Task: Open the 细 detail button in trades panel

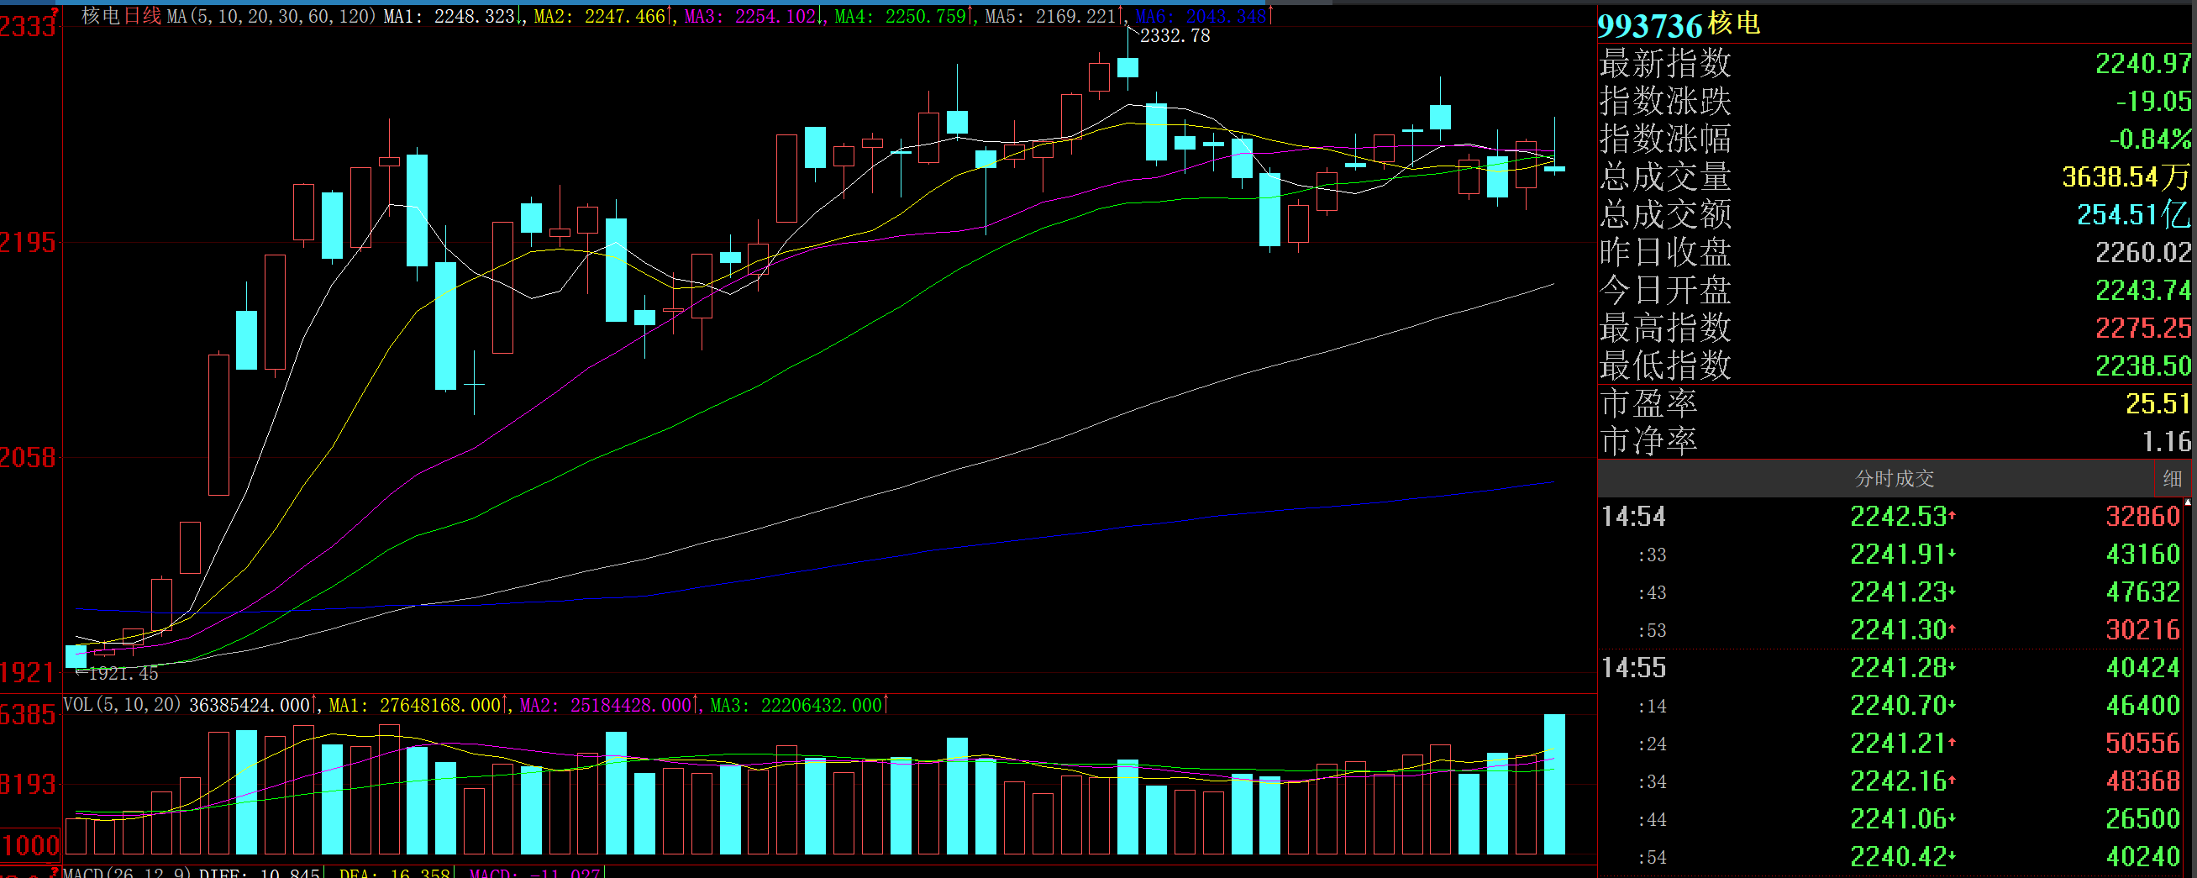Action: [x=2172, y=479]
